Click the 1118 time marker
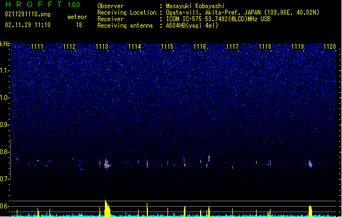Image resolution: width=342 pixels, height=217 pixels. click(265, 47)
